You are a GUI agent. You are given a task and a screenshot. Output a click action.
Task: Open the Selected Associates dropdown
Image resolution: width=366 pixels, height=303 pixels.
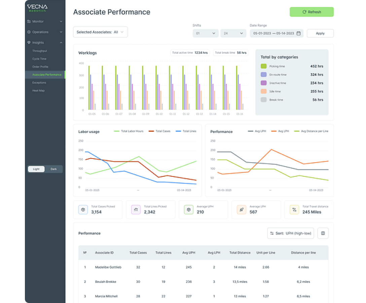coord(100,32)
